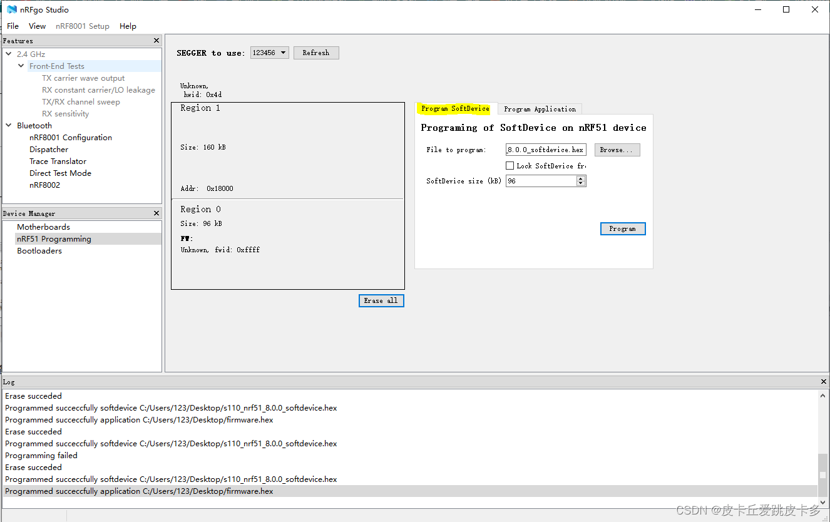
Task: Click the File to program path field
Action: (x=546, y=150)
